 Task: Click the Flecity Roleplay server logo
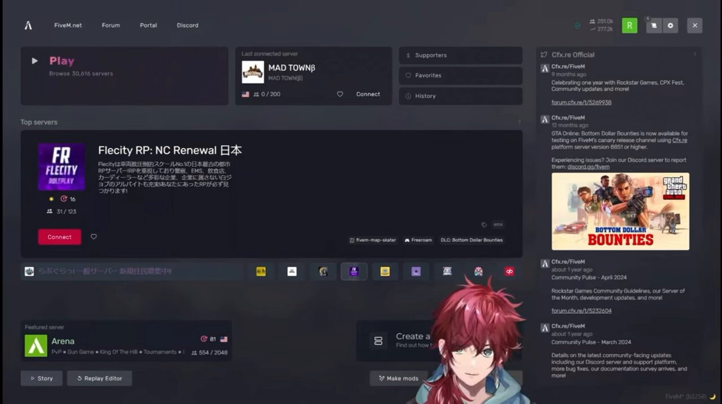[x=61, y=166]
